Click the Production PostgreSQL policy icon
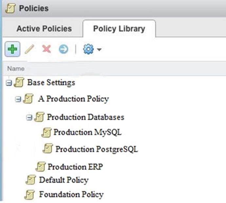 point(48,149)
